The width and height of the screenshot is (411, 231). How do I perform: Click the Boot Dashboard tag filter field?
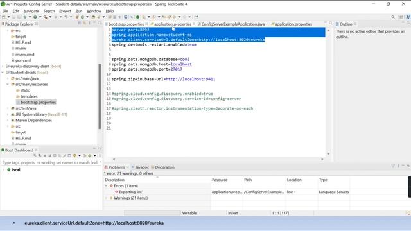coord(51,162)
